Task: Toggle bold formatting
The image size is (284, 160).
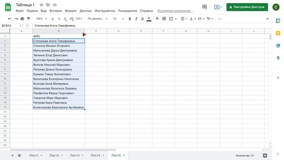Action: click(x=130, y=19)
